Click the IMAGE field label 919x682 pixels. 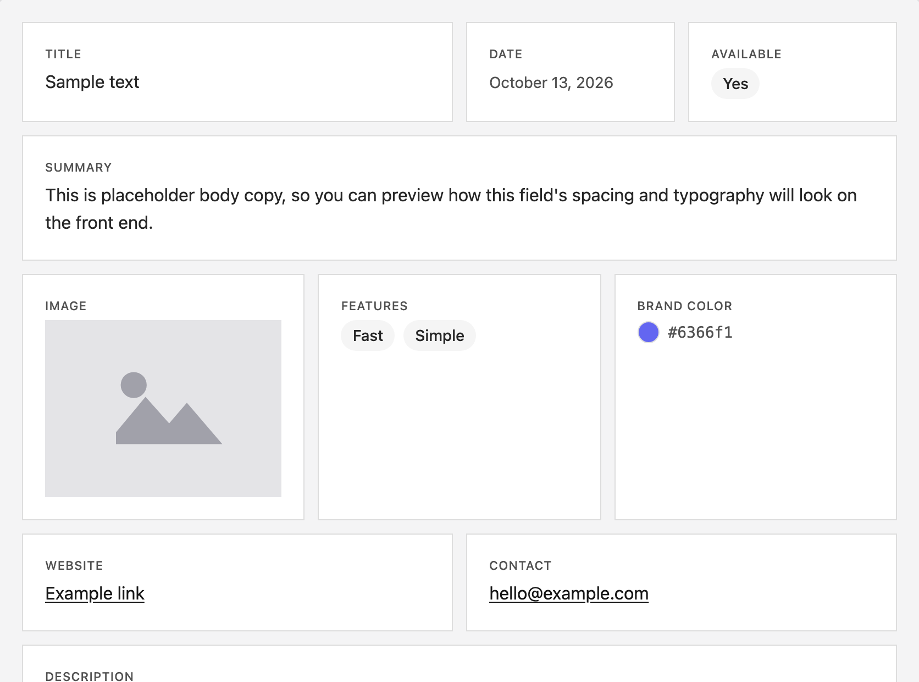point(66,306)
